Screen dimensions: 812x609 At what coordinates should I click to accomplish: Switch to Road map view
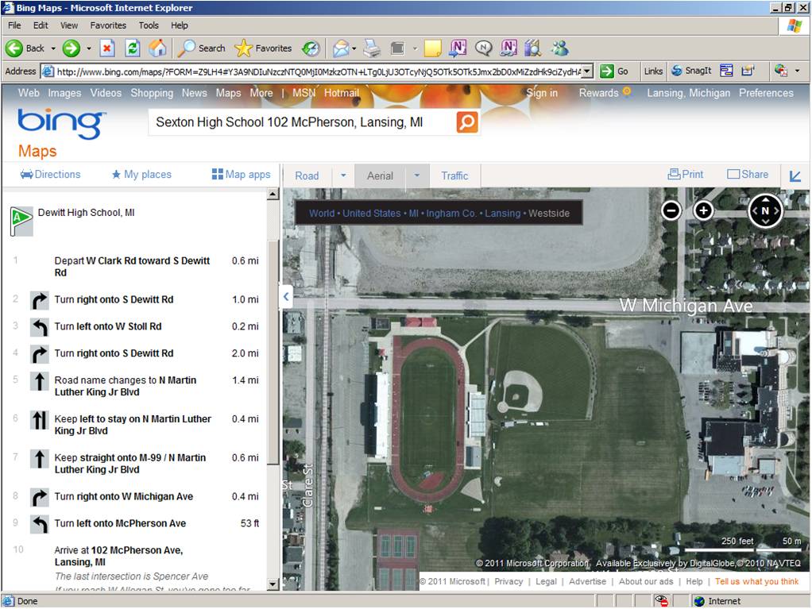click(x=307, y=176)
